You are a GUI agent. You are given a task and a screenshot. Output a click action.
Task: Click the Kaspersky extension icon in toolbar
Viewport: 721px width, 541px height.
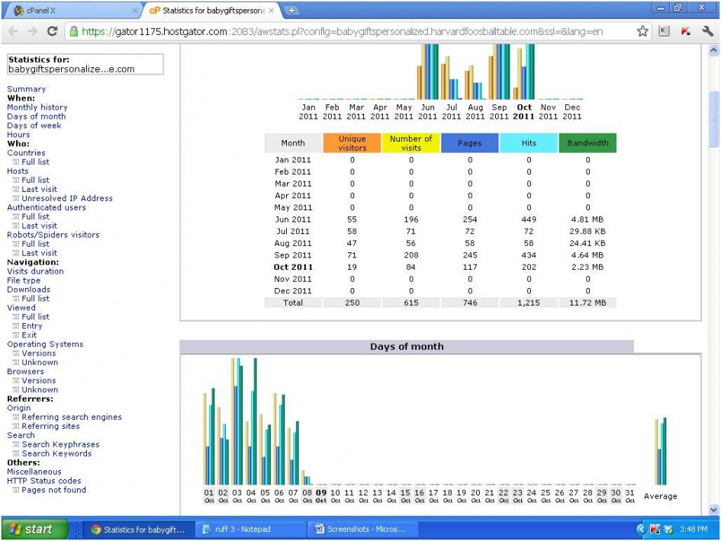(686, 32)
